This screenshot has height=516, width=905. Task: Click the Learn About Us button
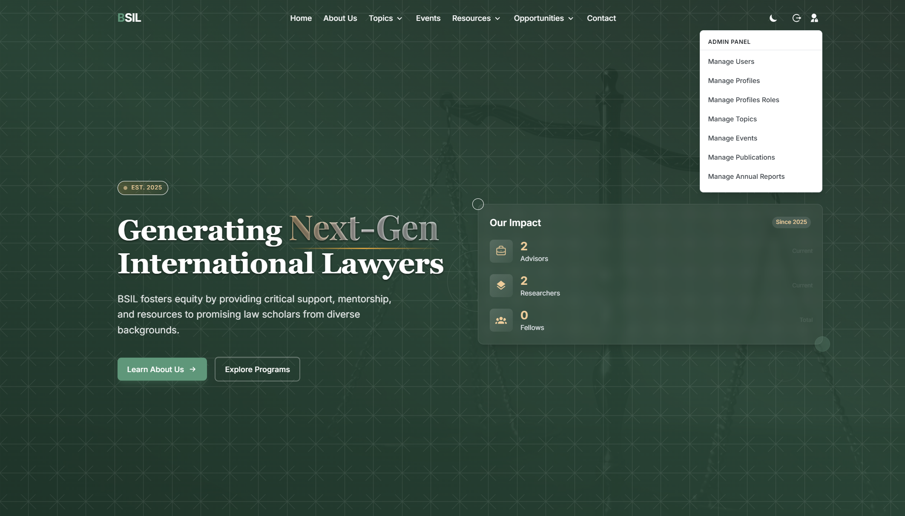click(x=162, y=369)
